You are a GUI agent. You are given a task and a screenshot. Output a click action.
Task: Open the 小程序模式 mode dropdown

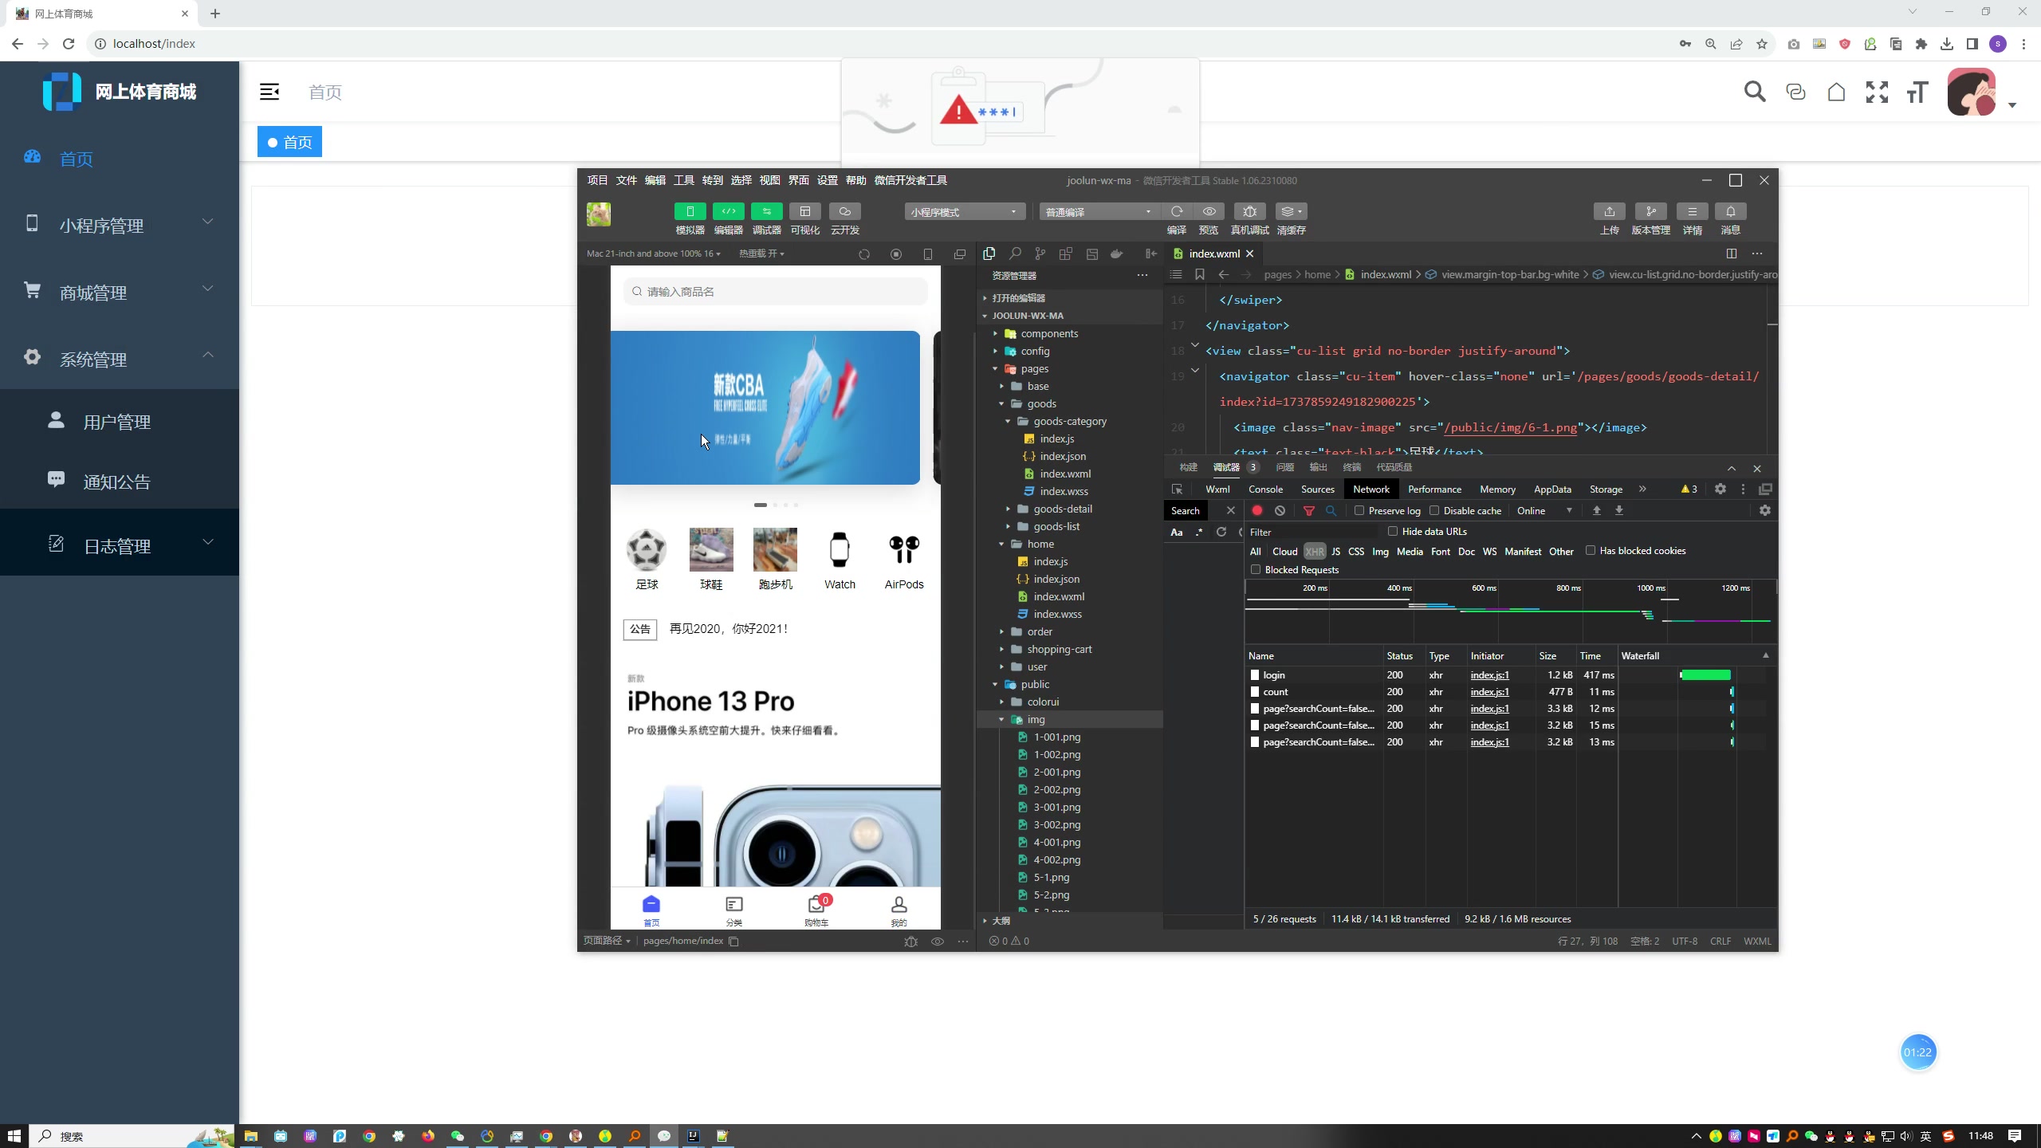(965, 211)
